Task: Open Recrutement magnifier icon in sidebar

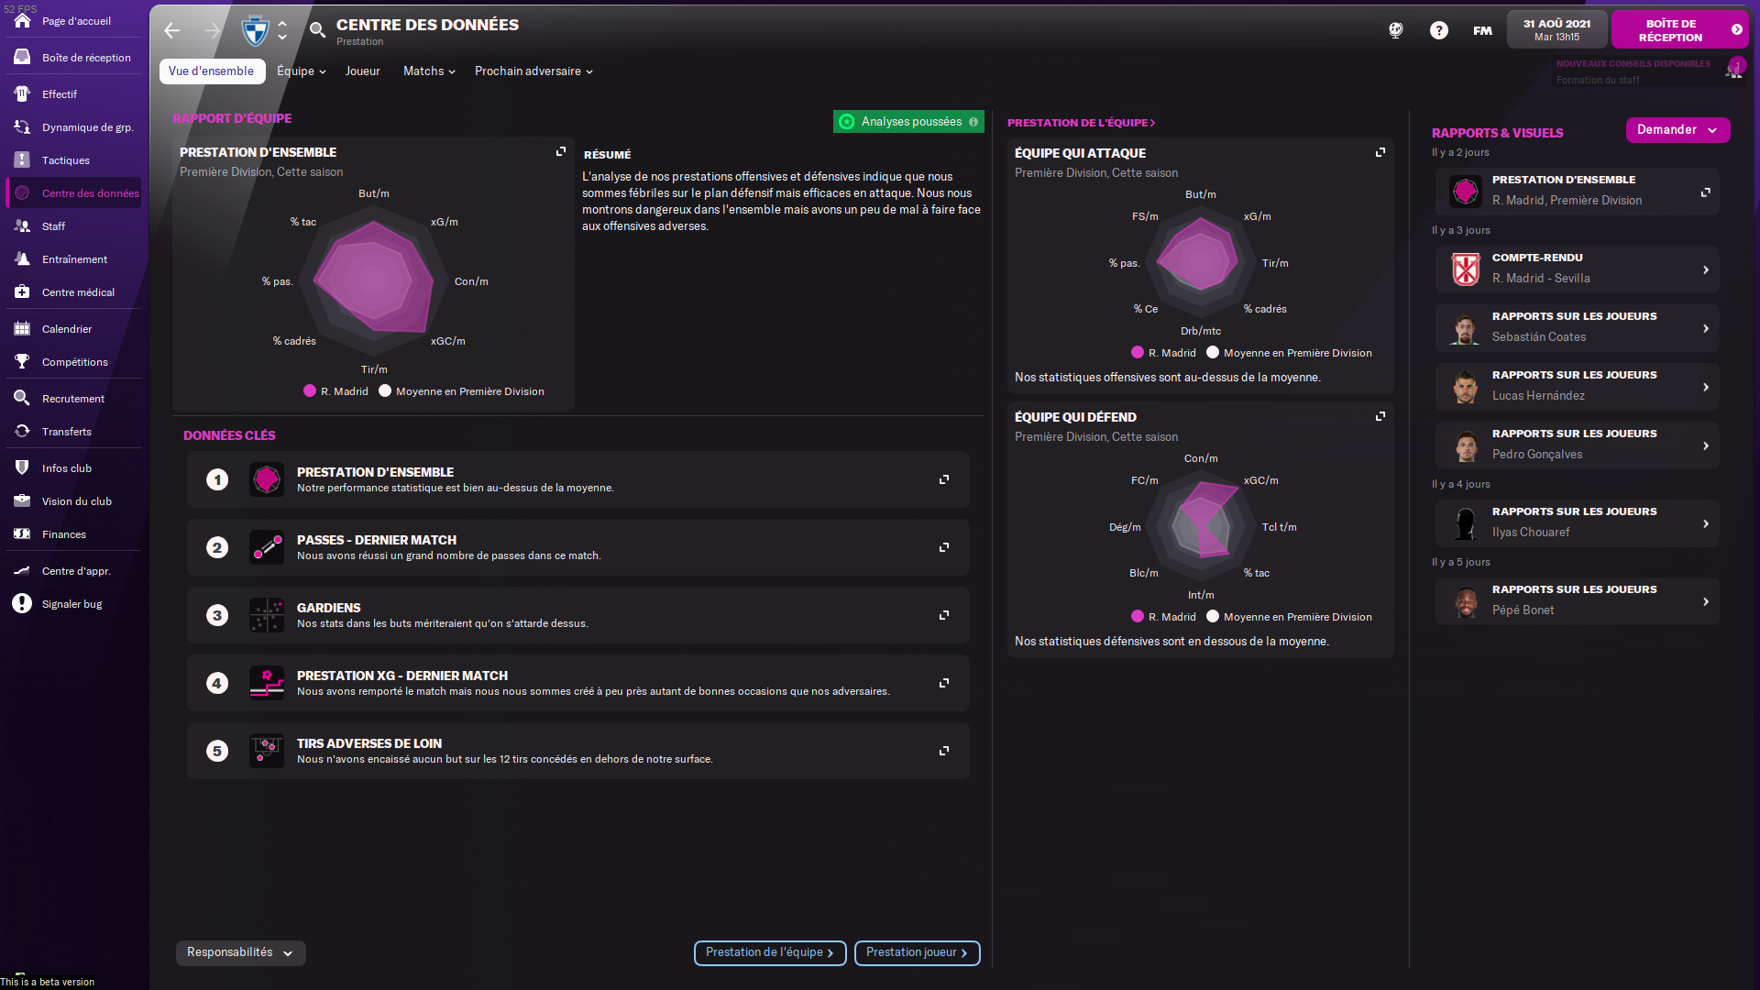Action: [22, 398]
